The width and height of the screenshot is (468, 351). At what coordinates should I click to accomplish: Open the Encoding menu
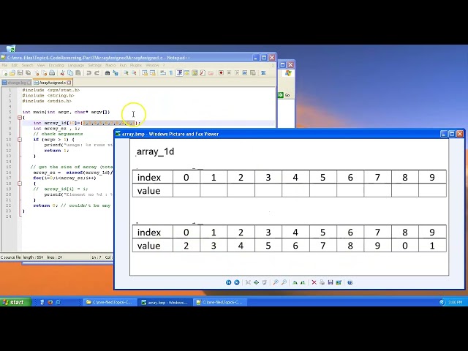[56, 65]
